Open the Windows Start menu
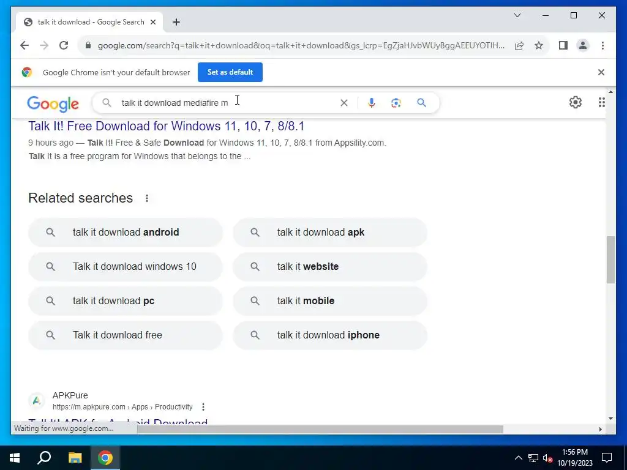The height and width of the screenshot is (470, 627). 15,458
